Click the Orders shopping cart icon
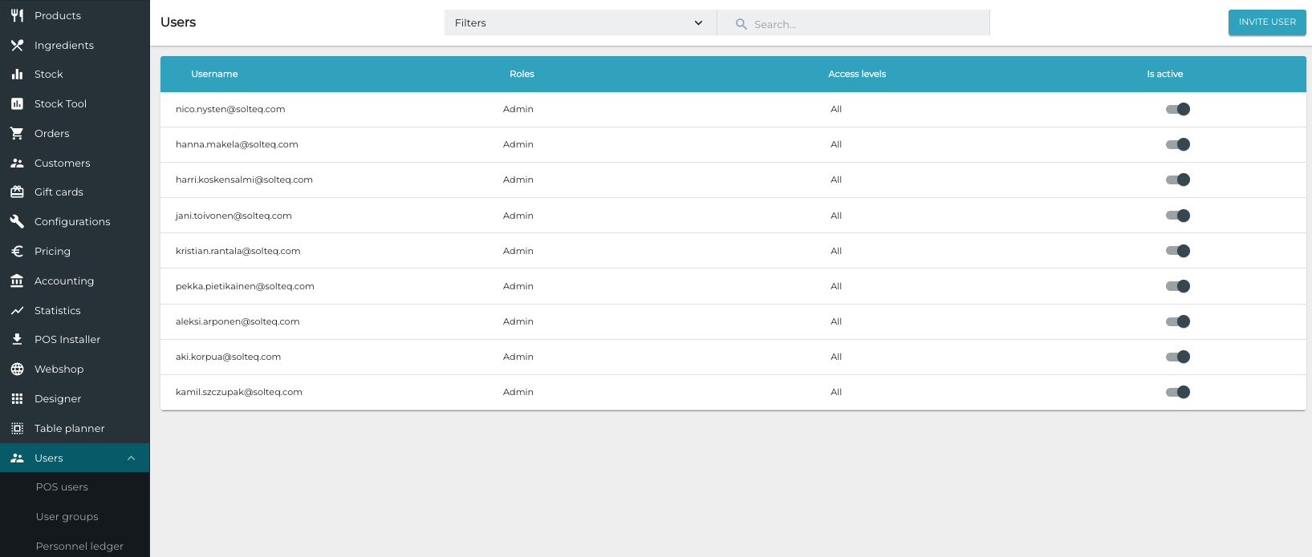 [x=17, y=134]
